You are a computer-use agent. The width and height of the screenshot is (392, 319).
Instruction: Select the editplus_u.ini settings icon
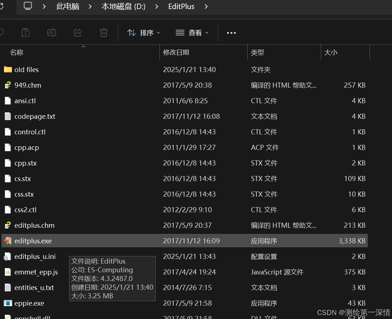click(x=7, y=256)
